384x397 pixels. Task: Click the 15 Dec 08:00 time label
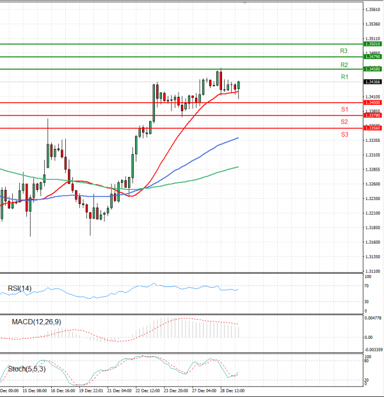tap(35, 391)
